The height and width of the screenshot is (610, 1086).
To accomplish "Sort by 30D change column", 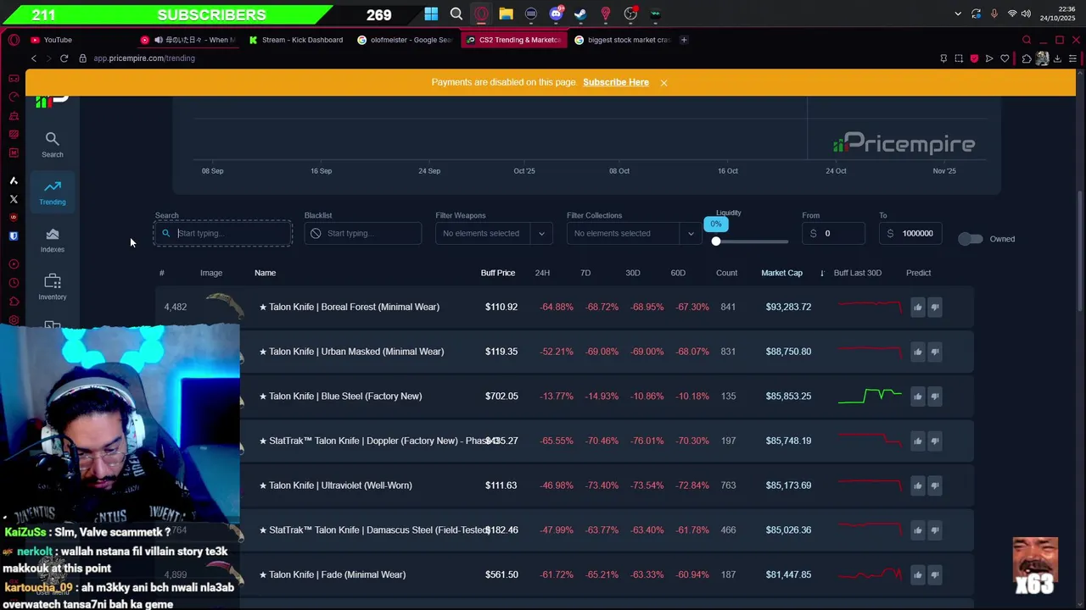I will point(633,273).
